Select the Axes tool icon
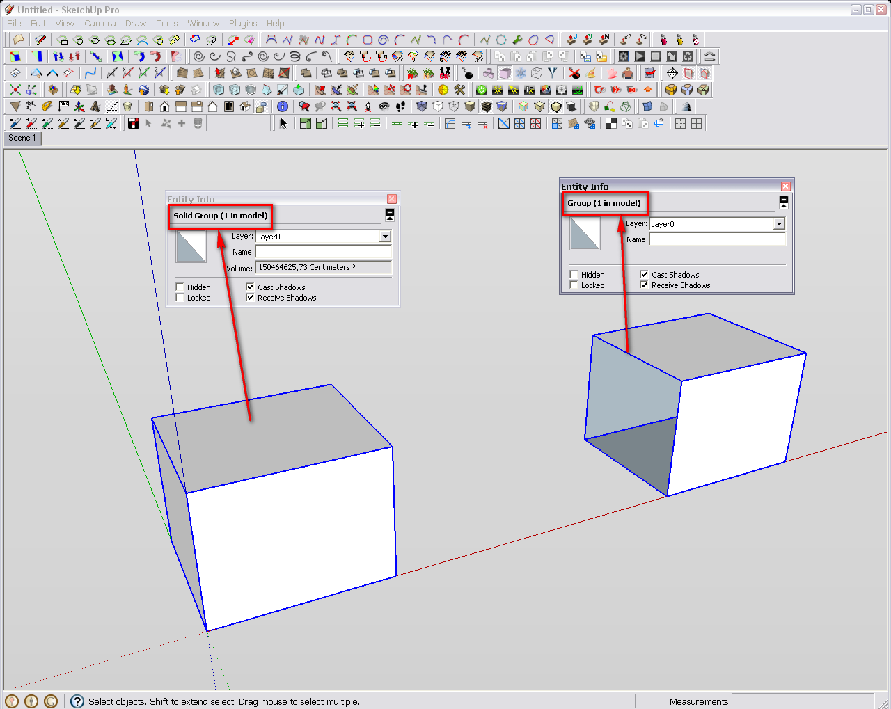Screen dimensions: 891x709 (79, 106)
